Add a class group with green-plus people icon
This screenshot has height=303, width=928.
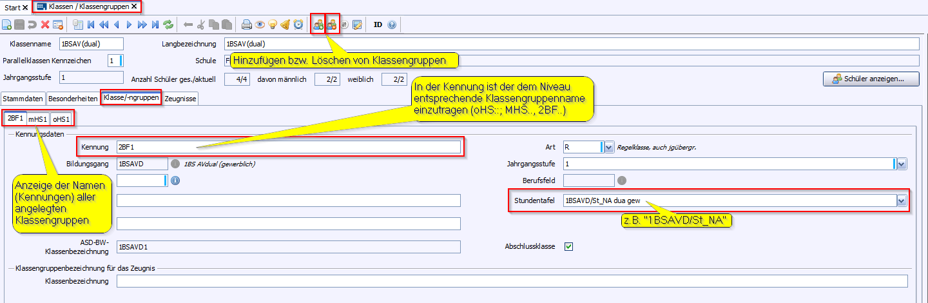(x=318, y=25)
